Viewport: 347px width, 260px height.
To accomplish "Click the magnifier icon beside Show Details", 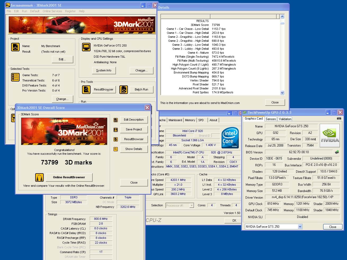I will [116, 149].
